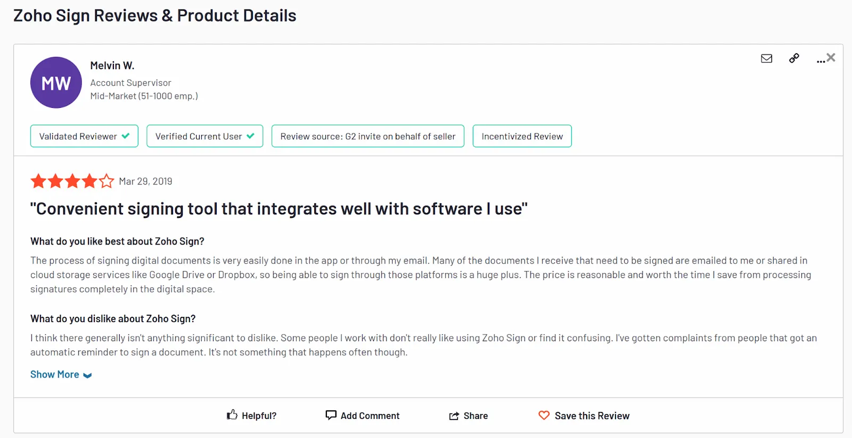Open the Convenient signing tool review title
The image size is (852, 438).
click(279, 209)
